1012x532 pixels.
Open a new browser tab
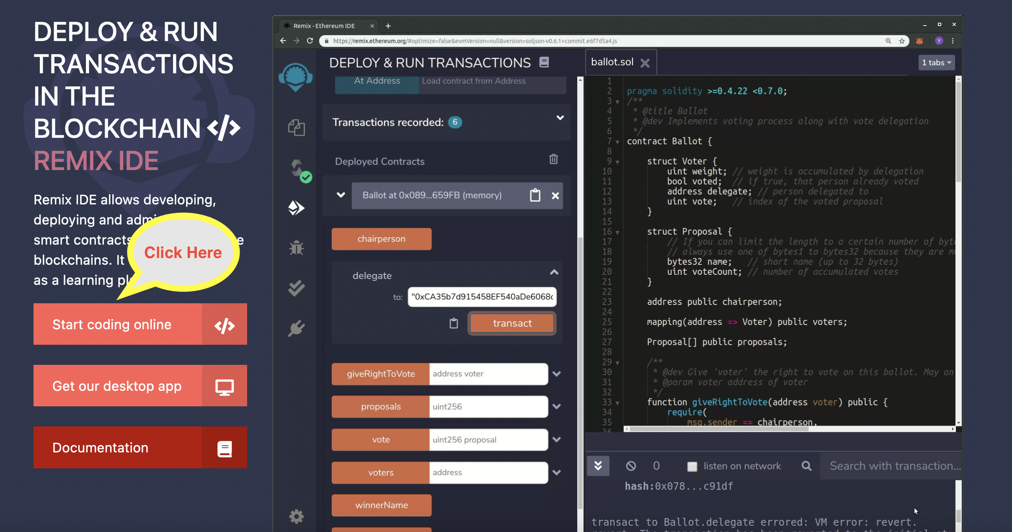(x=388, y=26)
